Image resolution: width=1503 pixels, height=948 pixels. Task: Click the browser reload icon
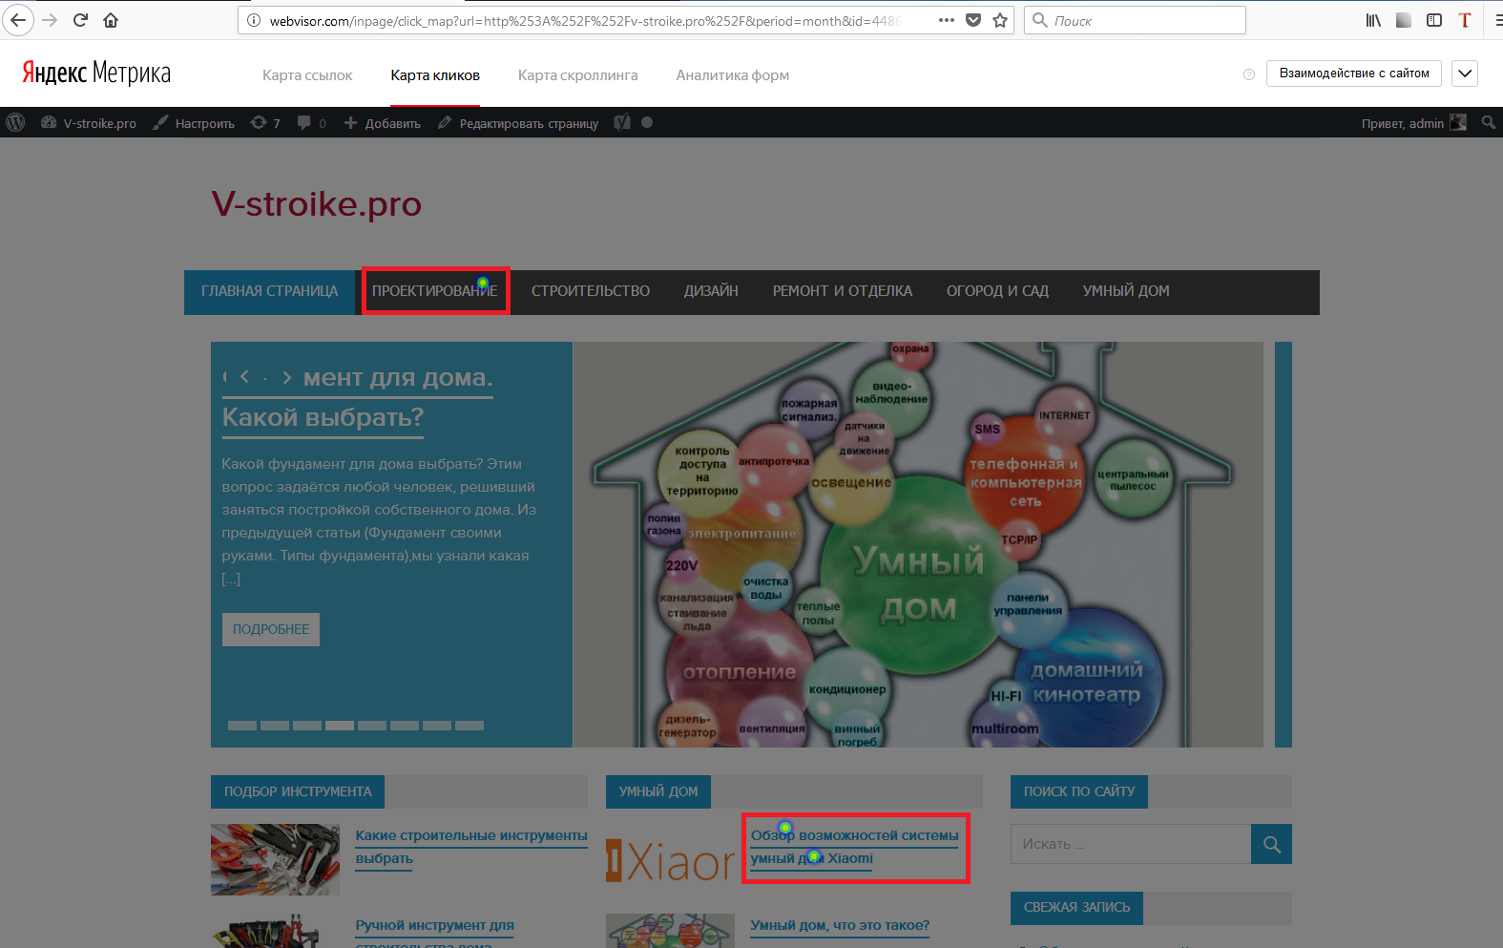80,20
